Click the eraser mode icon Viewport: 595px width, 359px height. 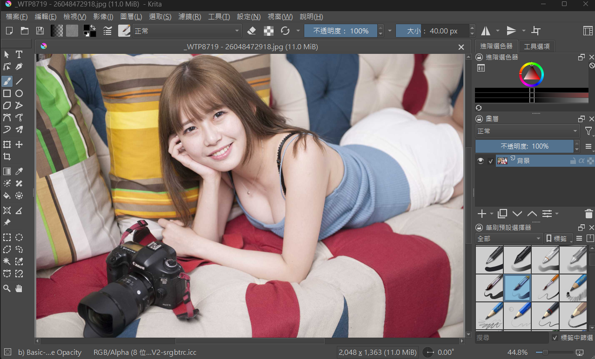click(252, 31)
